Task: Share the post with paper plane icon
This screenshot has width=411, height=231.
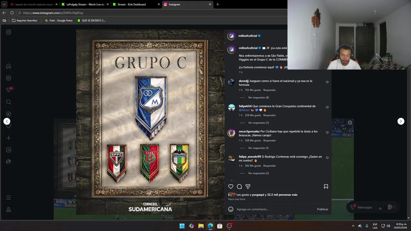Action: (248, 186)
